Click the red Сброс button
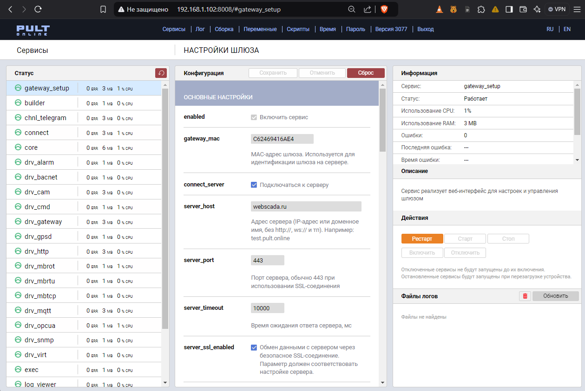The image size is (585, 391). point(366,73)
